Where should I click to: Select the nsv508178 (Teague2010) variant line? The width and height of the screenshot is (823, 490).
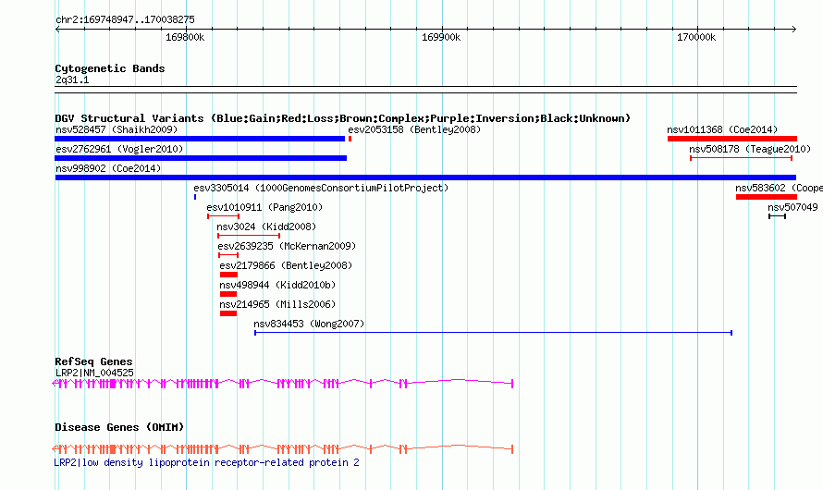point(741,158)
